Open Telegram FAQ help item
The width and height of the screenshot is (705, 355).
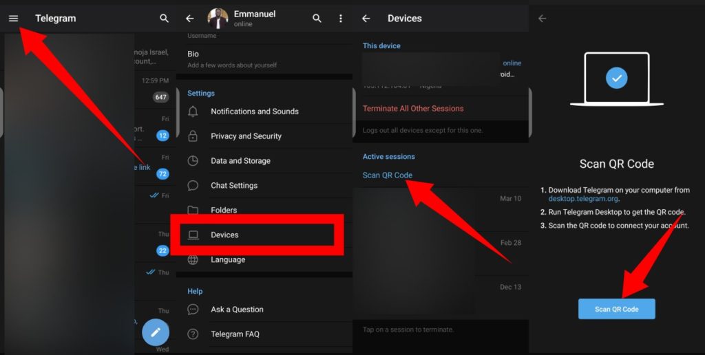(x=264, y=334)
